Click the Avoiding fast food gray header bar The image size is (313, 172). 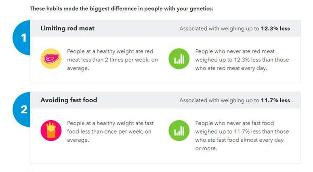[x=165, y=100]
